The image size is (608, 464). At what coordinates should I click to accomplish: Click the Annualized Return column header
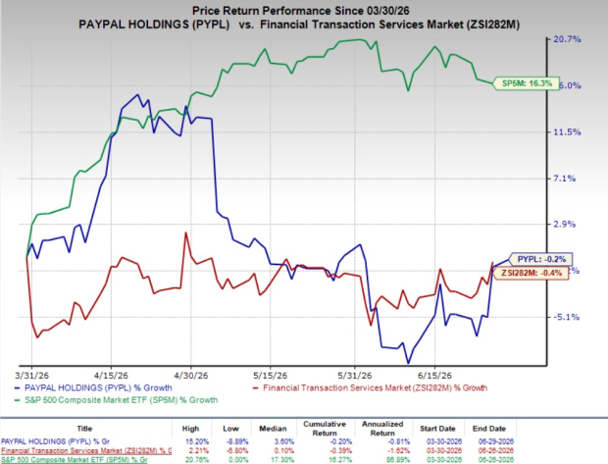coord(382,429)
